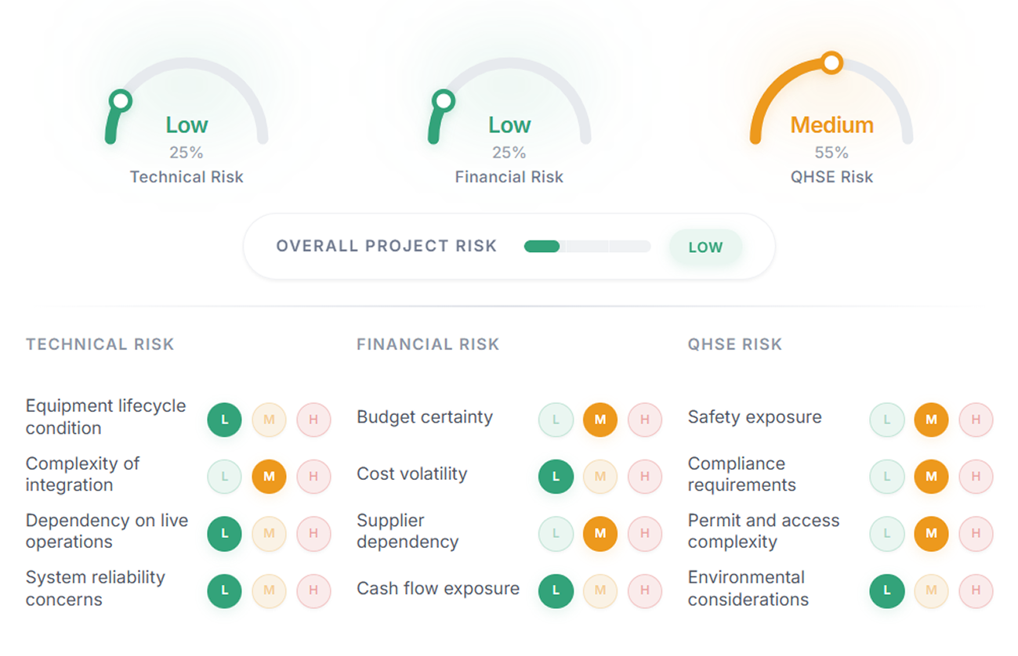Select High for Equipment lifecycle condition
1018x656 pixels.
(313, 420)
